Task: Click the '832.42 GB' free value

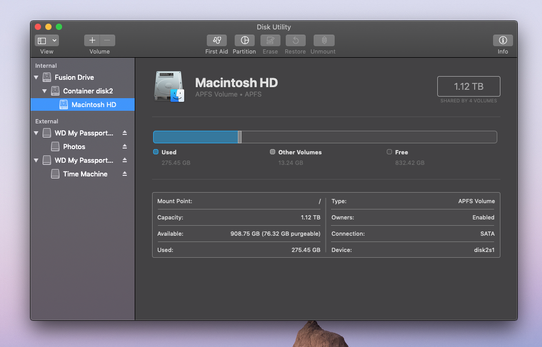Action: coord(410,163)
